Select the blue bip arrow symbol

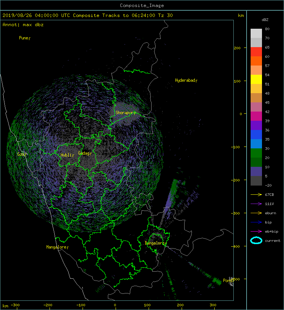point(256,222)
